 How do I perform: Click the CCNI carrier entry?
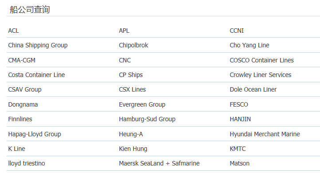point(237,31)
